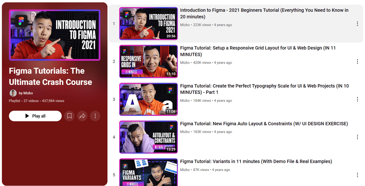Click the Play all button
The height and width of the screenshot is (186, 365).
pyautogui.click(x=35, y=116)
